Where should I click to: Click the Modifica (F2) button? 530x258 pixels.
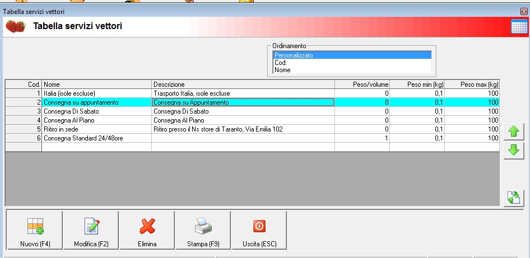(x=91, y=231)
